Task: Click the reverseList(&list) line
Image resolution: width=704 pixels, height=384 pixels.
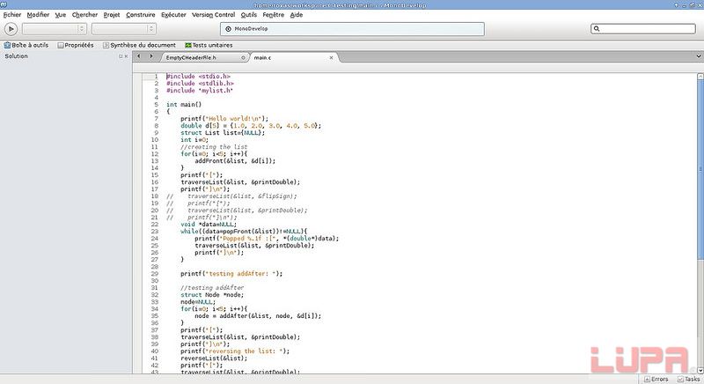Action: tap(214, 358)
